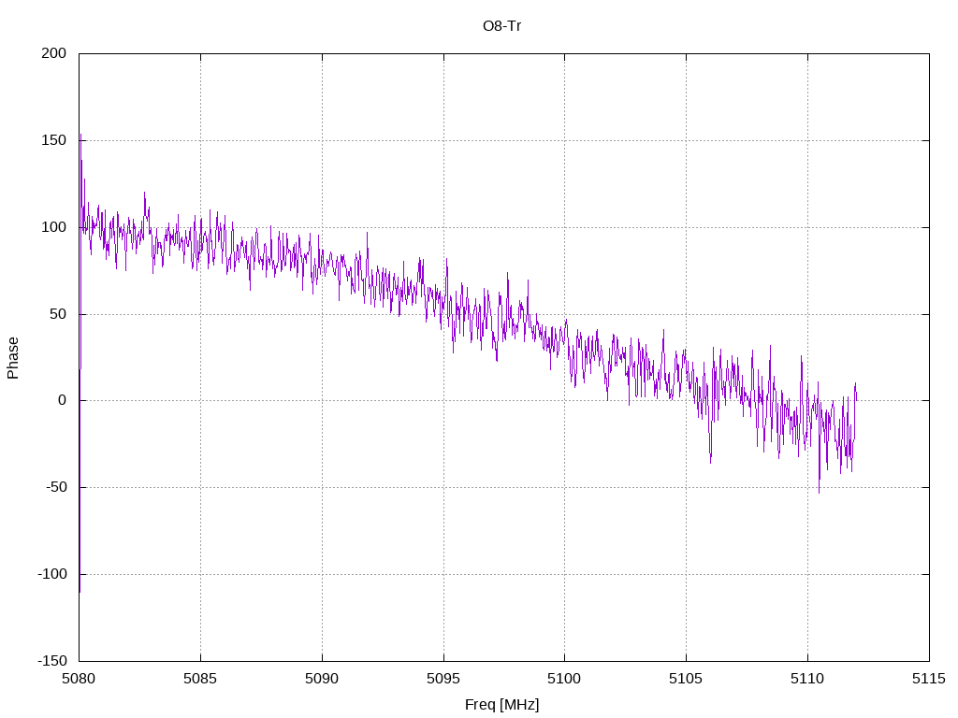Click the y-axis tick label 50

coord(58,314)
